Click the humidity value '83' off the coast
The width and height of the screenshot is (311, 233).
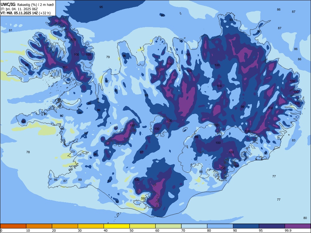point(294,140)
